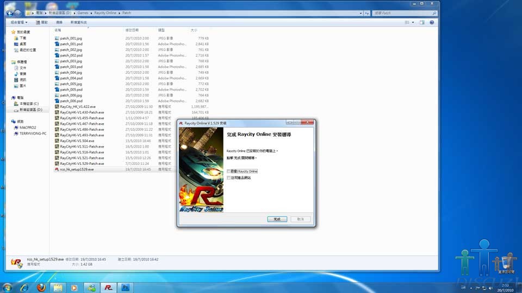The image size is (522, 293).
Task: Open Downloads favorite in sidebar
Action: 20,38
